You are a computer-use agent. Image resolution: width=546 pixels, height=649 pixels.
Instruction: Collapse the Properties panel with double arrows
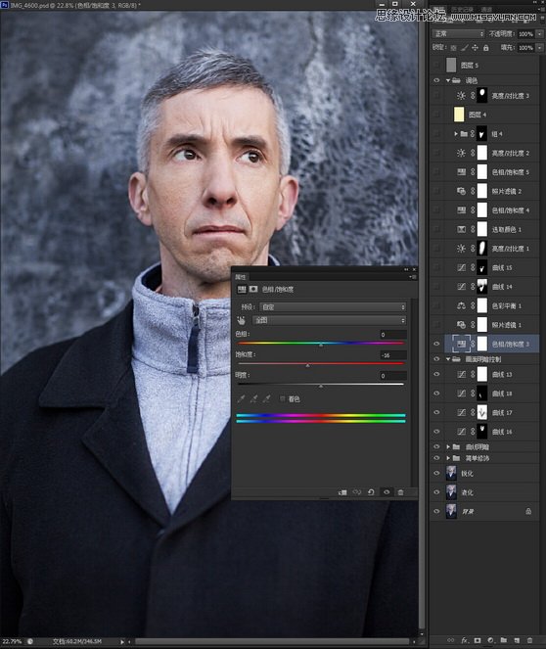click(x=406, y=269)
